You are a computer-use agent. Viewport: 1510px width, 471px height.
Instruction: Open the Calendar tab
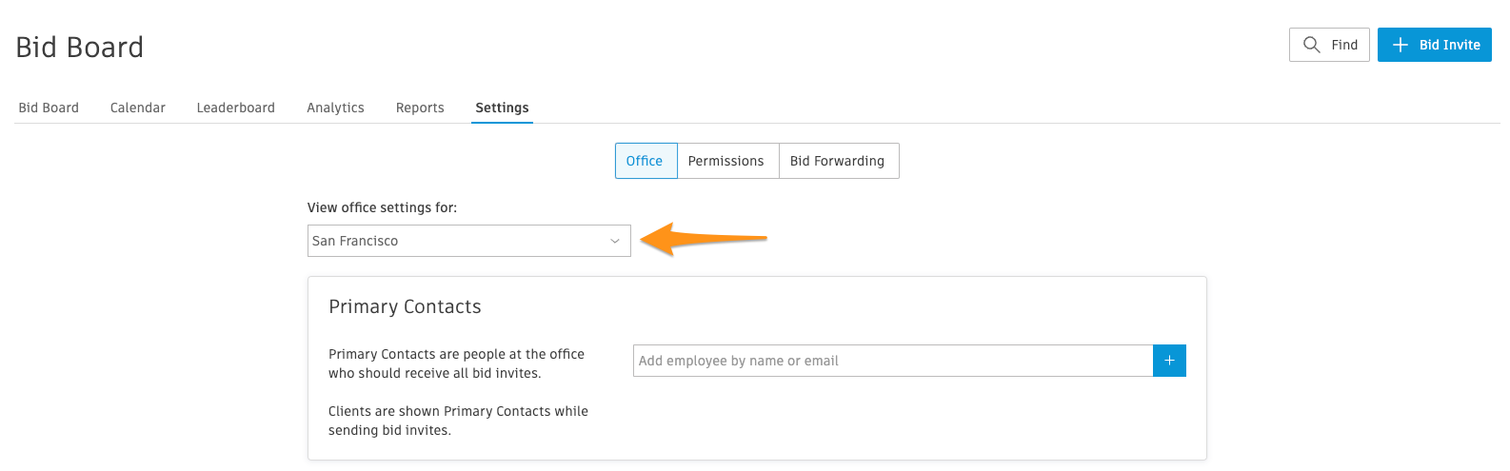coord(138,108)
